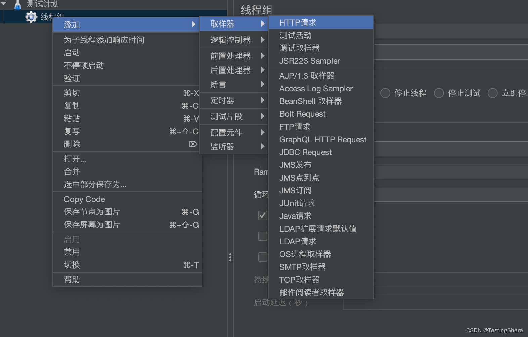This screenshot has width=528, height=337.
Task: Select the 立即停 radio button
Action: click(x=493, y=93)
